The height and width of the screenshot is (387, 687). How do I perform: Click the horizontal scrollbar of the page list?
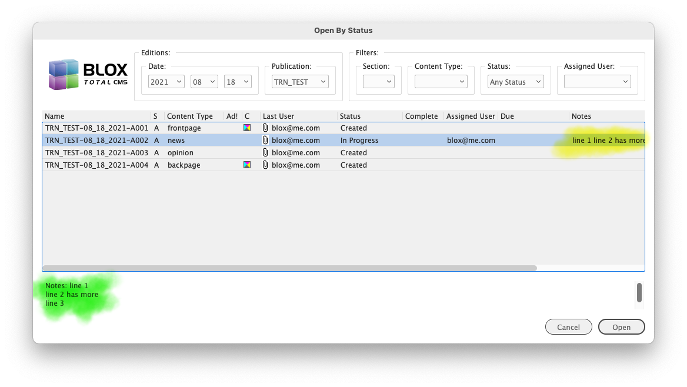pyautogui.click(x=289, y=268)
